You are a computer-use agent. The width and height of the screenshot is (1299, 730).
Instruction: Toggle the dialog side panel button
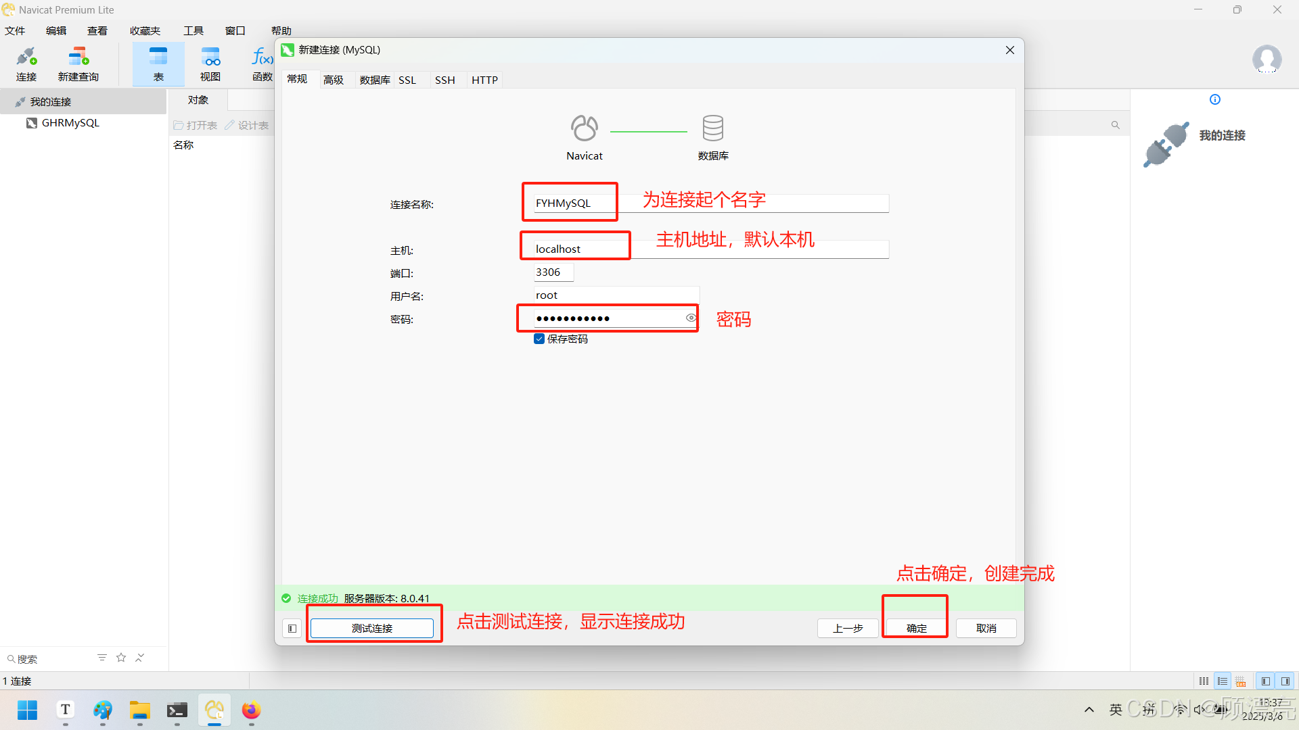click(292, 629)
